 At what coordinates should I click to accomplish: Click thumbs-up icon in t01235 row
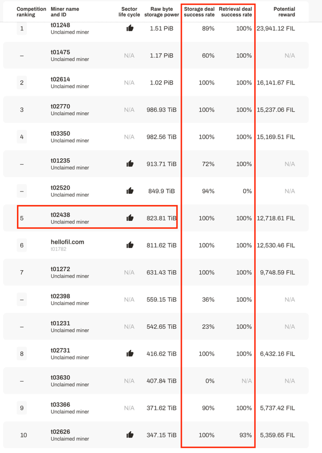(130, 164)
